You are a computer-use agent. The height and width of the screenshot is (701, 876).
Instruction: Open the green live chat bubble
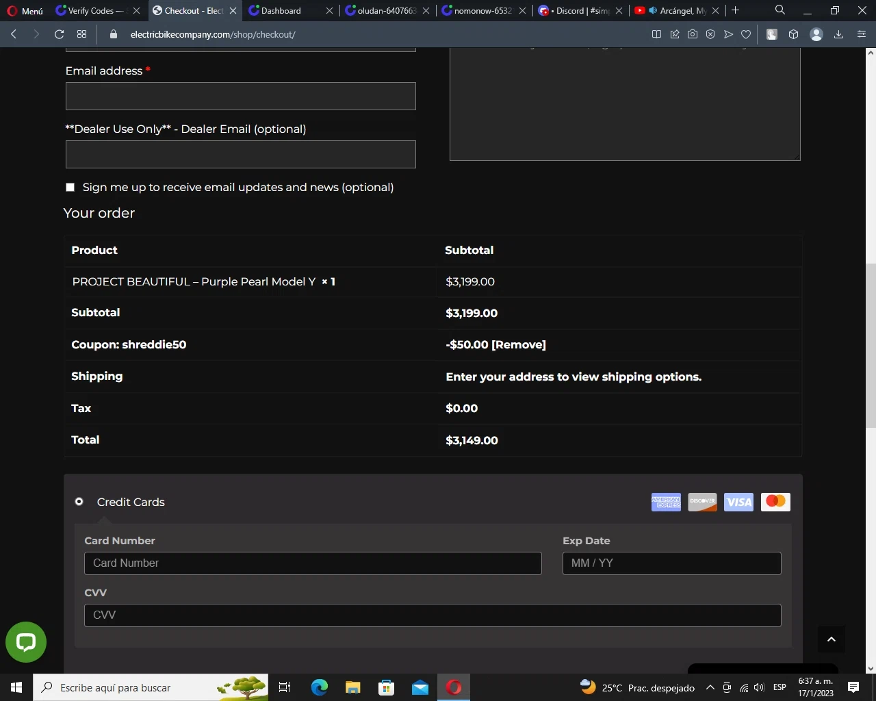tap(26, 642)
